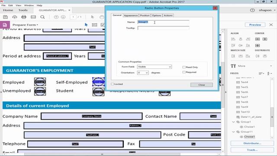Open the shapon account dropdown
This screenshot has height=156, width=277.
[267, 10]
